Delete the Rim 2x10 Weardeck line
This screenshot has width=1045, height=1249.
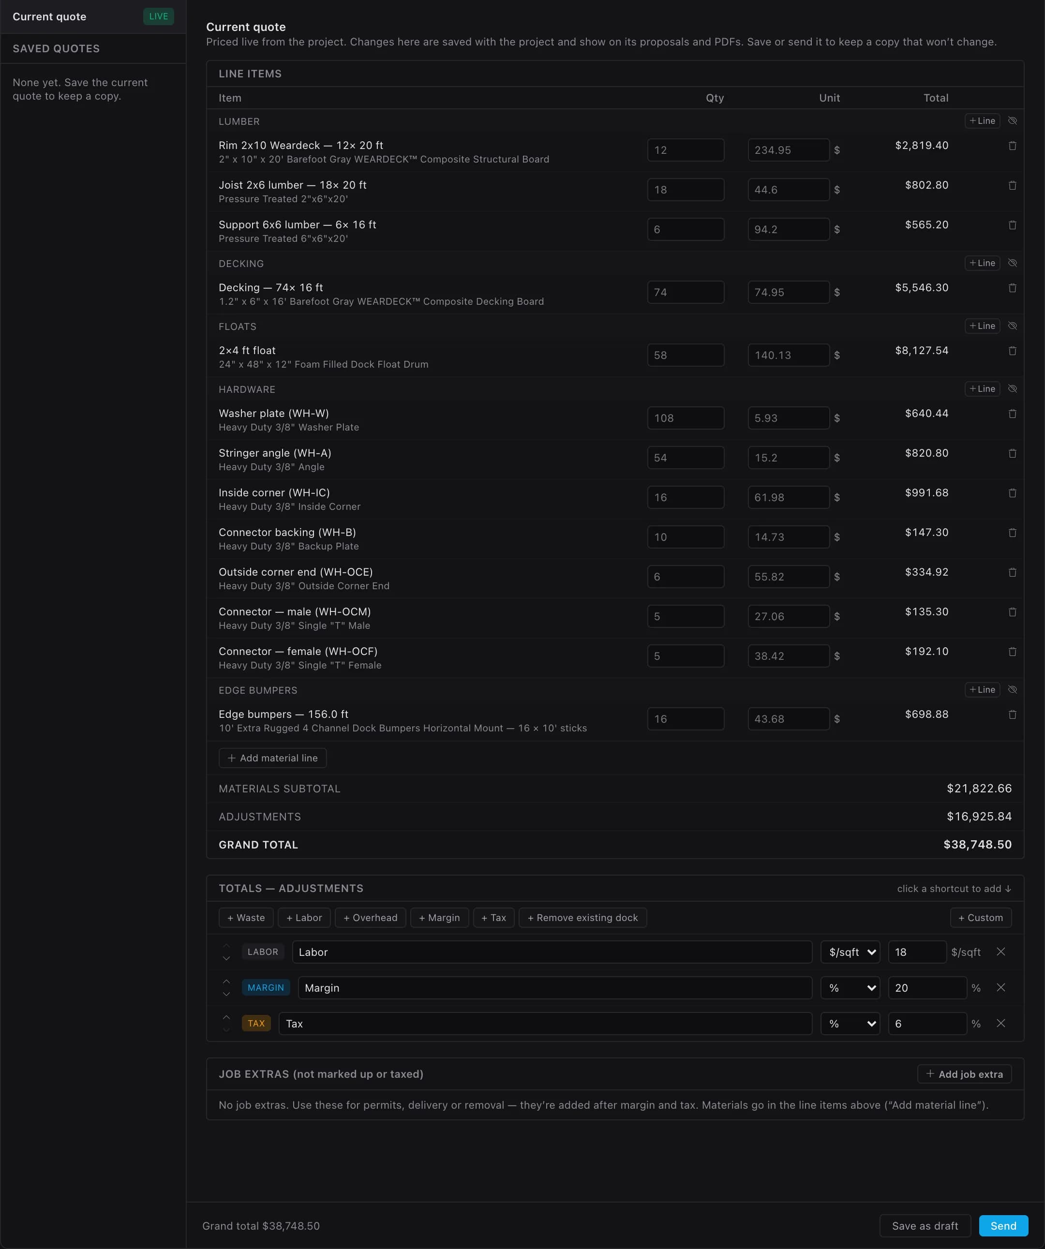pos(1012,146)
